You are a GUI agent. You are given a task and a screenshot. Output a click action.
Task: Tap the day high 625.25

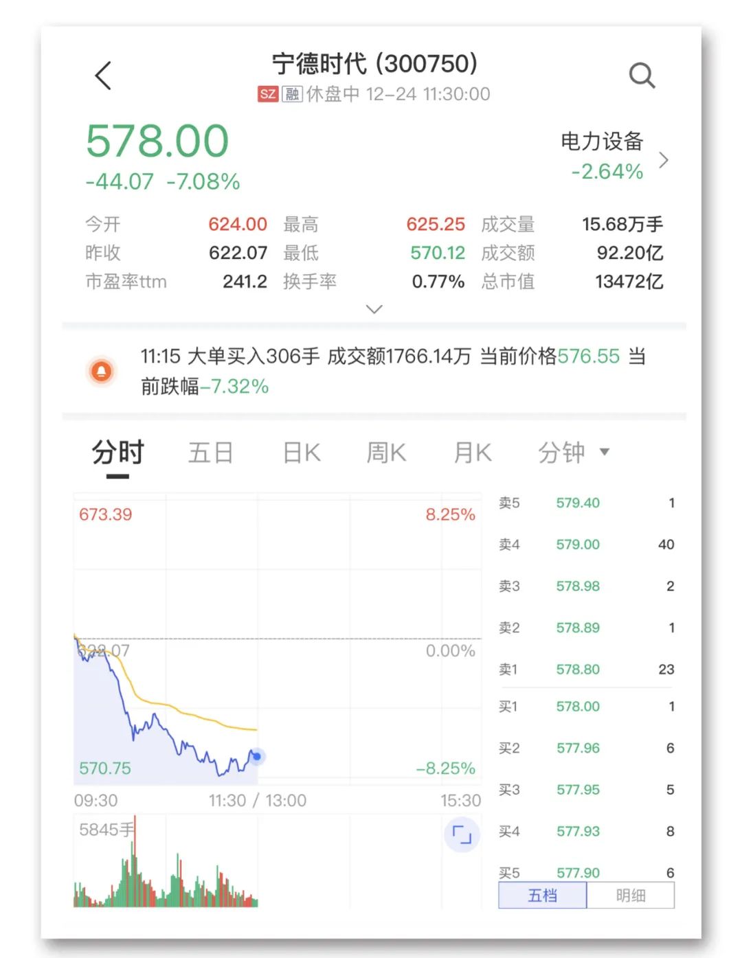436,225
